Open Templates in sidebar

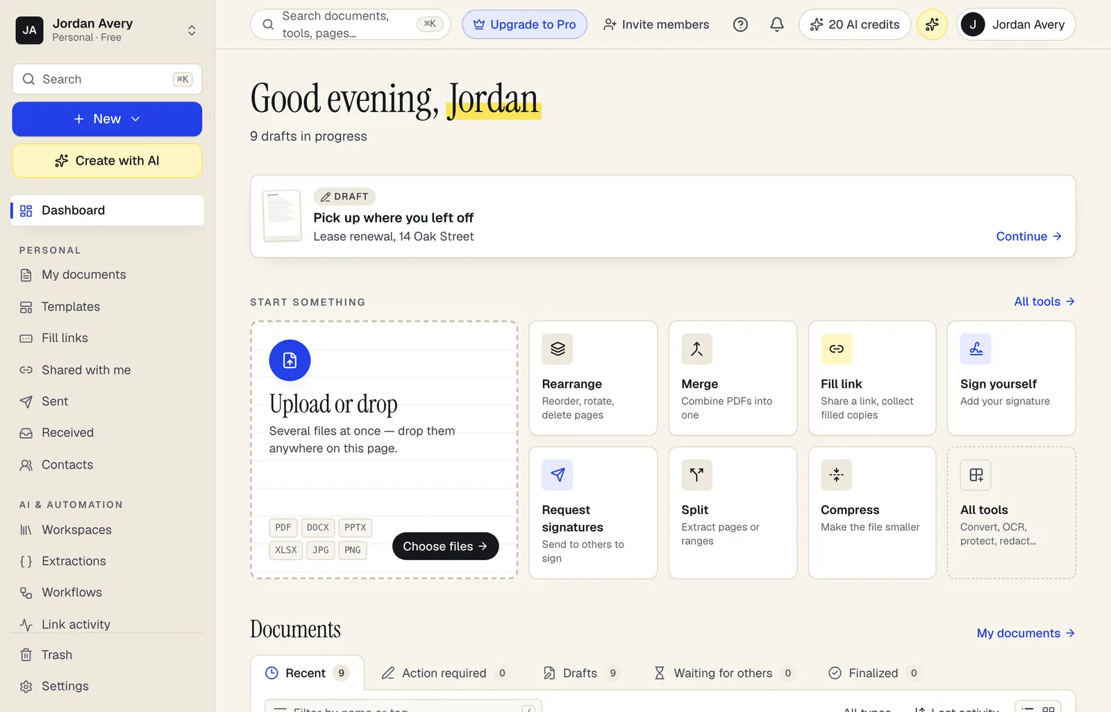tap(108, 307)
